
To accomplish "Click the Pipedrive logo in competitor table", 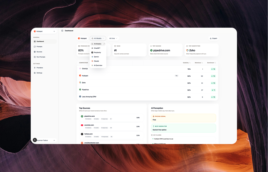I will point(80,89).
